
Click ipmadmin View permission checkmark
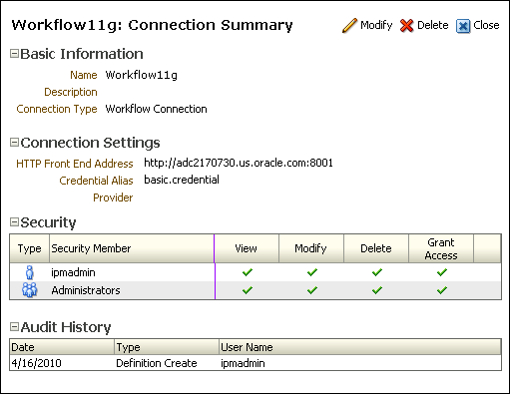248,272
